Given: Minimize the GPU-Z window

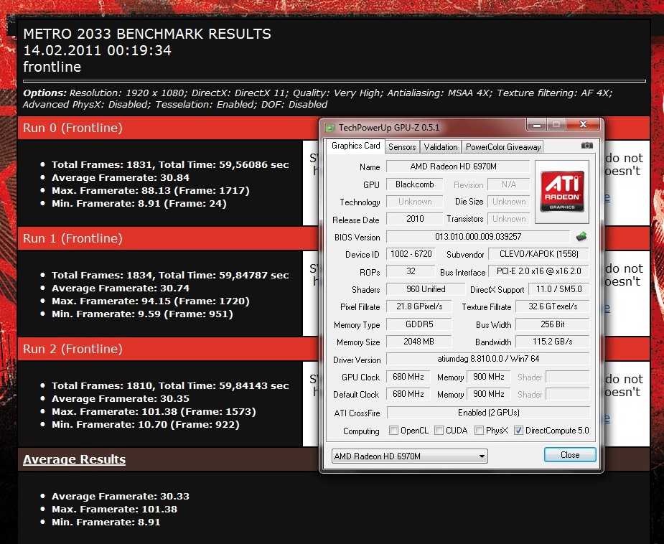Looking at the screenshot, I should coord(536,124).
